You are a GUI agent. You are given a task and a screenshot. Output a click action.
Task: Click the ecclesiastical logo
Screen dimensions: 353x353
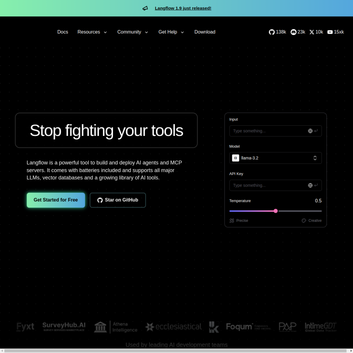click(x=173, y=327)
